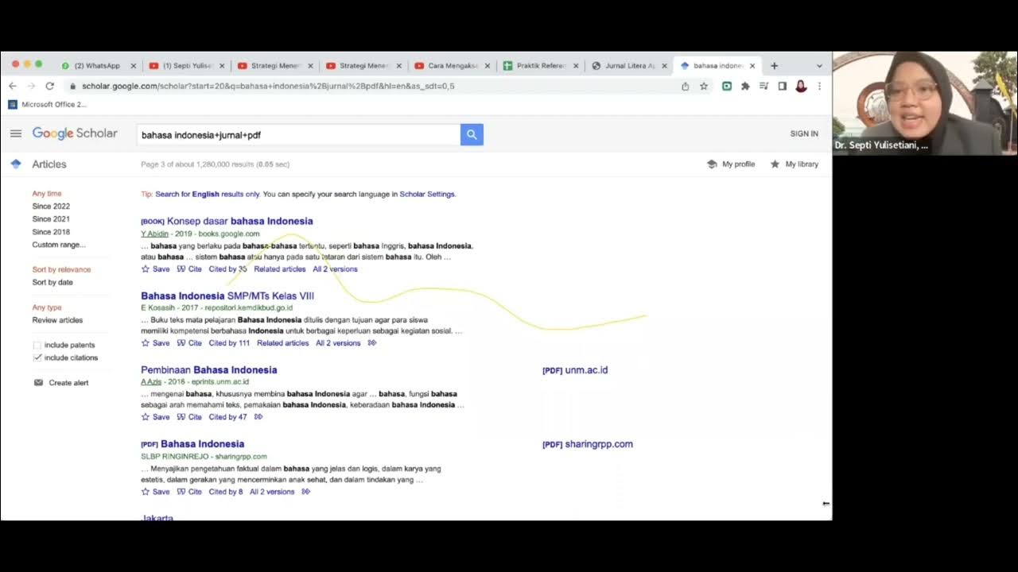Open the [PDF] sharingrpp.com link

tap(588, 444)
